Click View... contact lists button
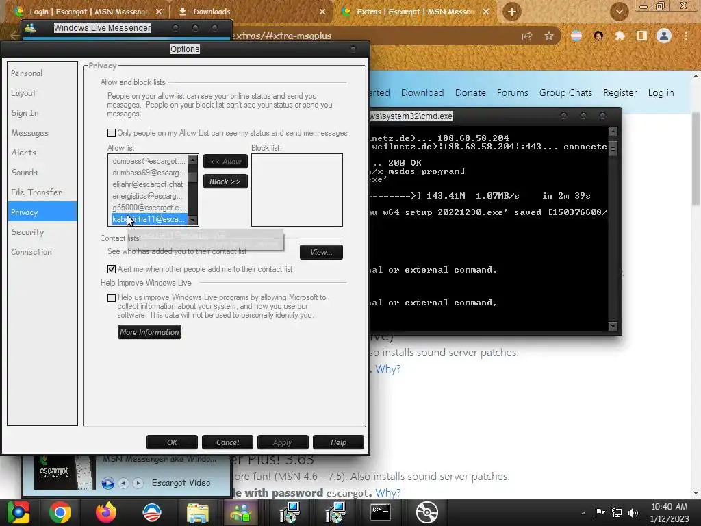The height and width of the screenshot is (526, 701). pos(322,252)
